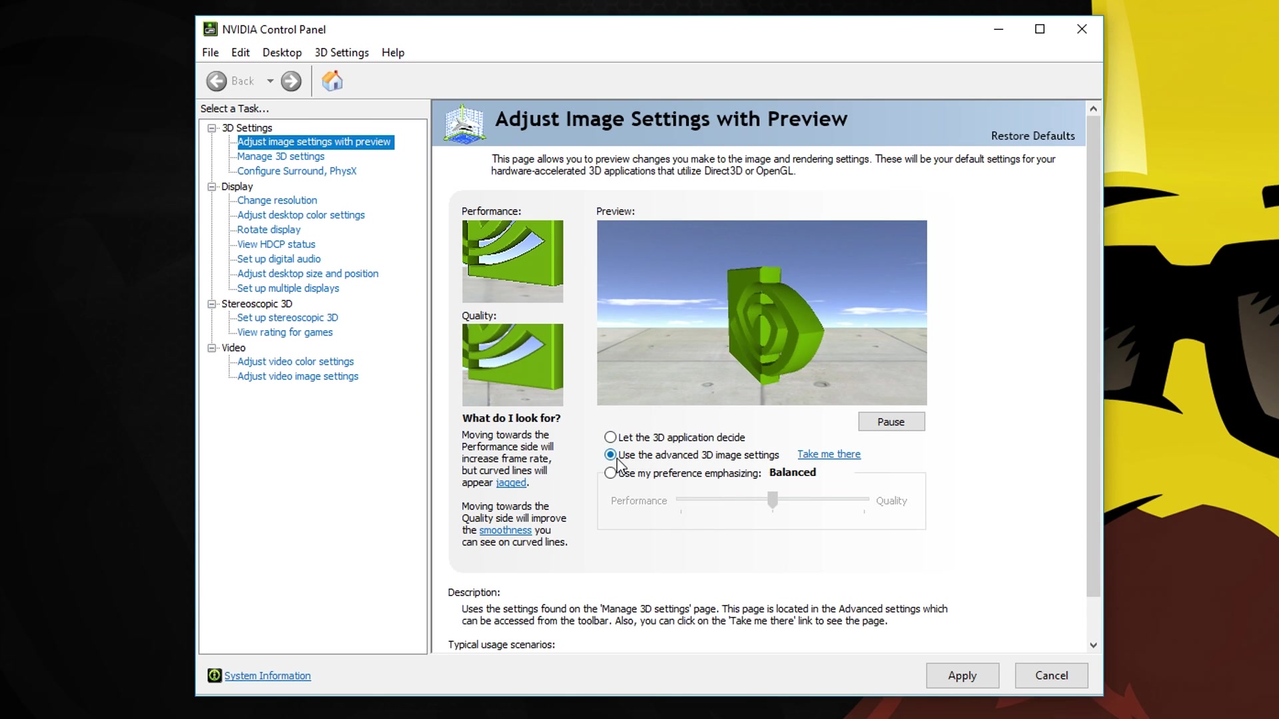Select 'Use my preference emphasizing' radio button
The width and height of the screenshot is (1279, 719).
(x=610, y=473)
